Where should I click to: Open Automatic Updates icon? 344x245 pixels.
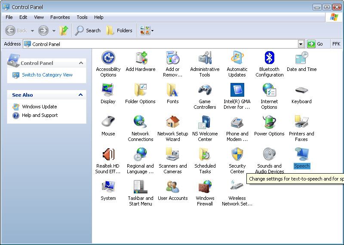(x=237, y=58)
